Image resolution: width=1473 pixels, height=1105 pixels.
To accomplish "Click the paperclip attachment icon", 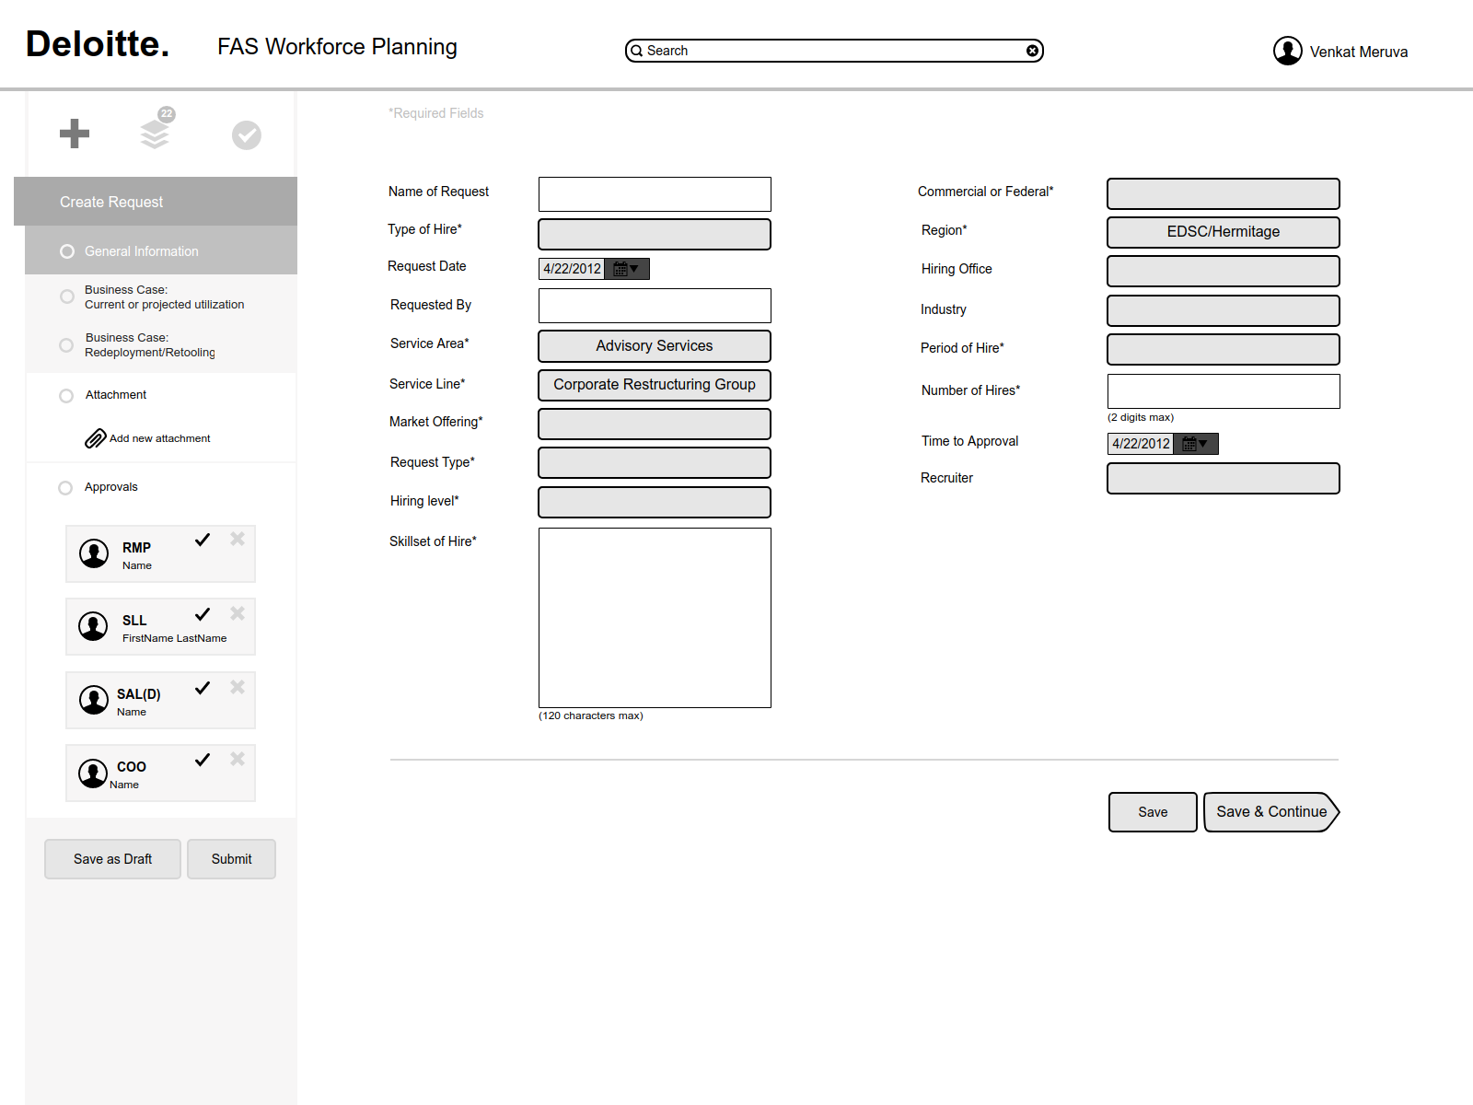I will [x=96, y=438].
